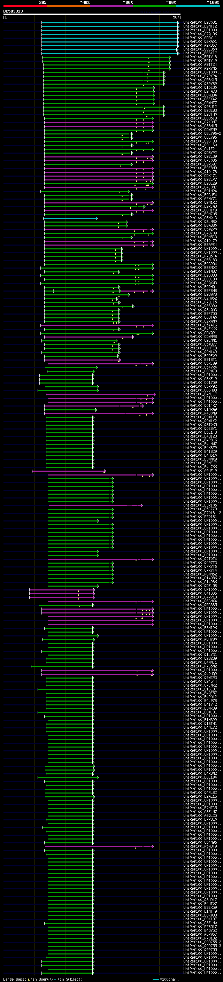223x982 pixels.
Task: Select hit label UniRef100_P78517
Action: (x=200, y=927)
